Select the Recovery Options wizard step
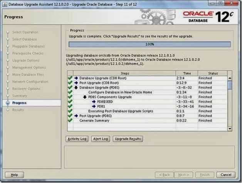The width and height of the screenshot is (242, 183). coord(26,89)
